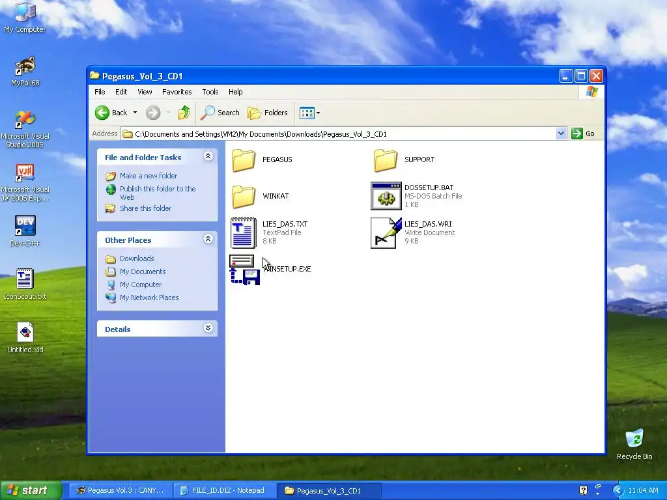This screenshot has height=500, width=667.
Task: Open the SUPPORT folder icon
Action: 386,160
